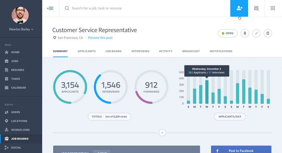Collapse the stats section with chevron
Image resolution: width=282 pixels, height=153 pixels.
coord(162,132)
